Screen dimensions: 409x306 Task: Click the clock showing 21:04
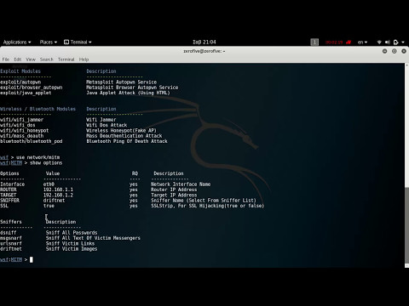[x=204, y=42]
